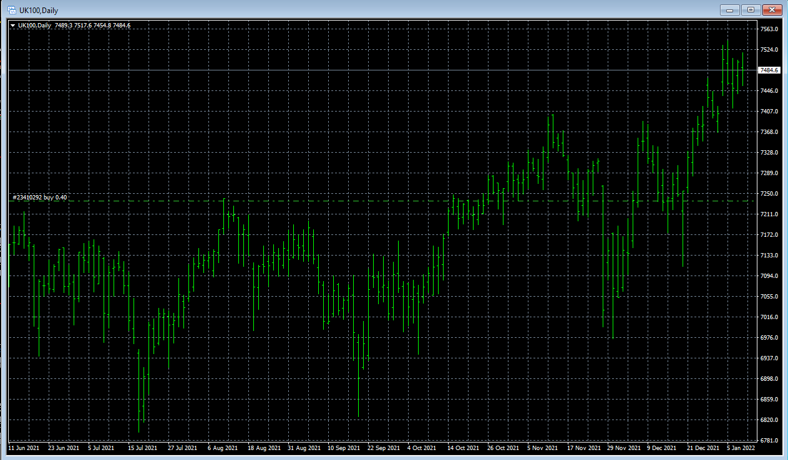Image resolution: width=788 pixels, height=460 pixels.
Task: Click the OHLC values '7489.3 7517.6 7454.8' in header
Action: point(83,25)
